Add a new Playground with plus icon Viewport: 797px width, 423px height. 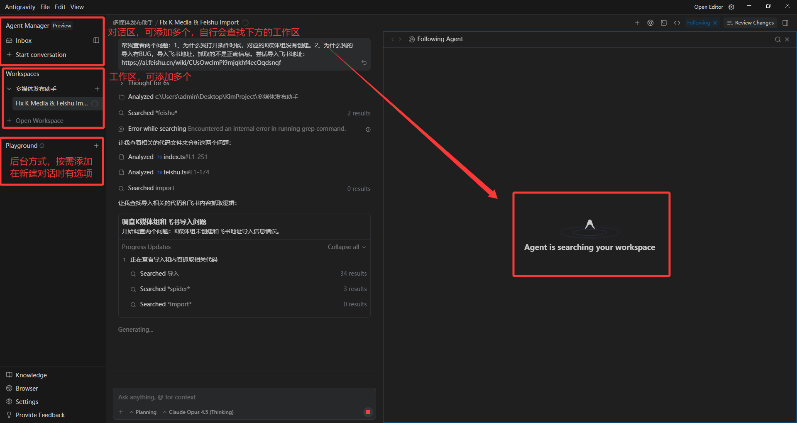tap(96, 146)
